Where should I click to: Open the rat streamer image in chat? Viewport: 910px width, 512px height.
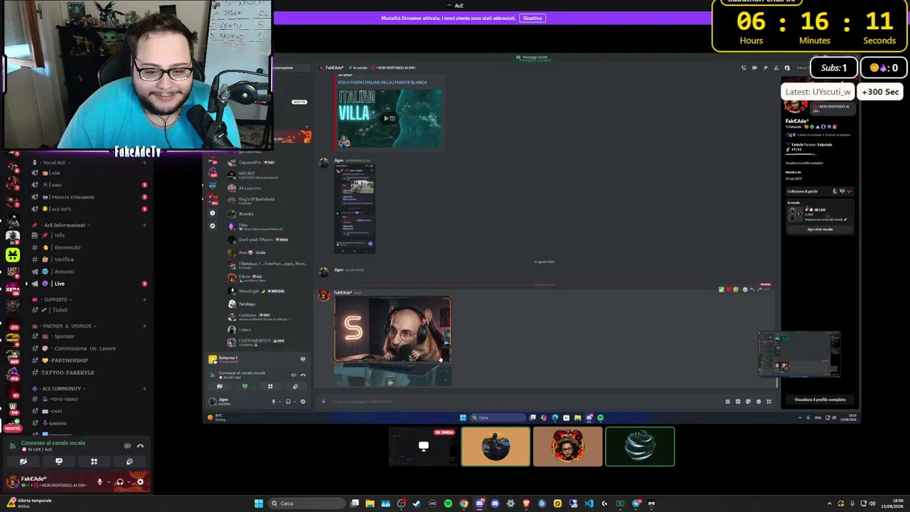click(x=392, y=329)
